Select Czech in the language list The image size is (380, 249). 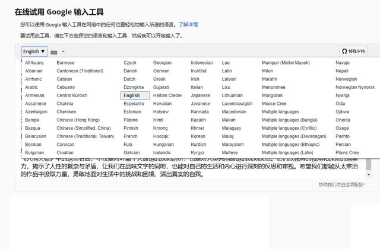[x=130, y=63]
